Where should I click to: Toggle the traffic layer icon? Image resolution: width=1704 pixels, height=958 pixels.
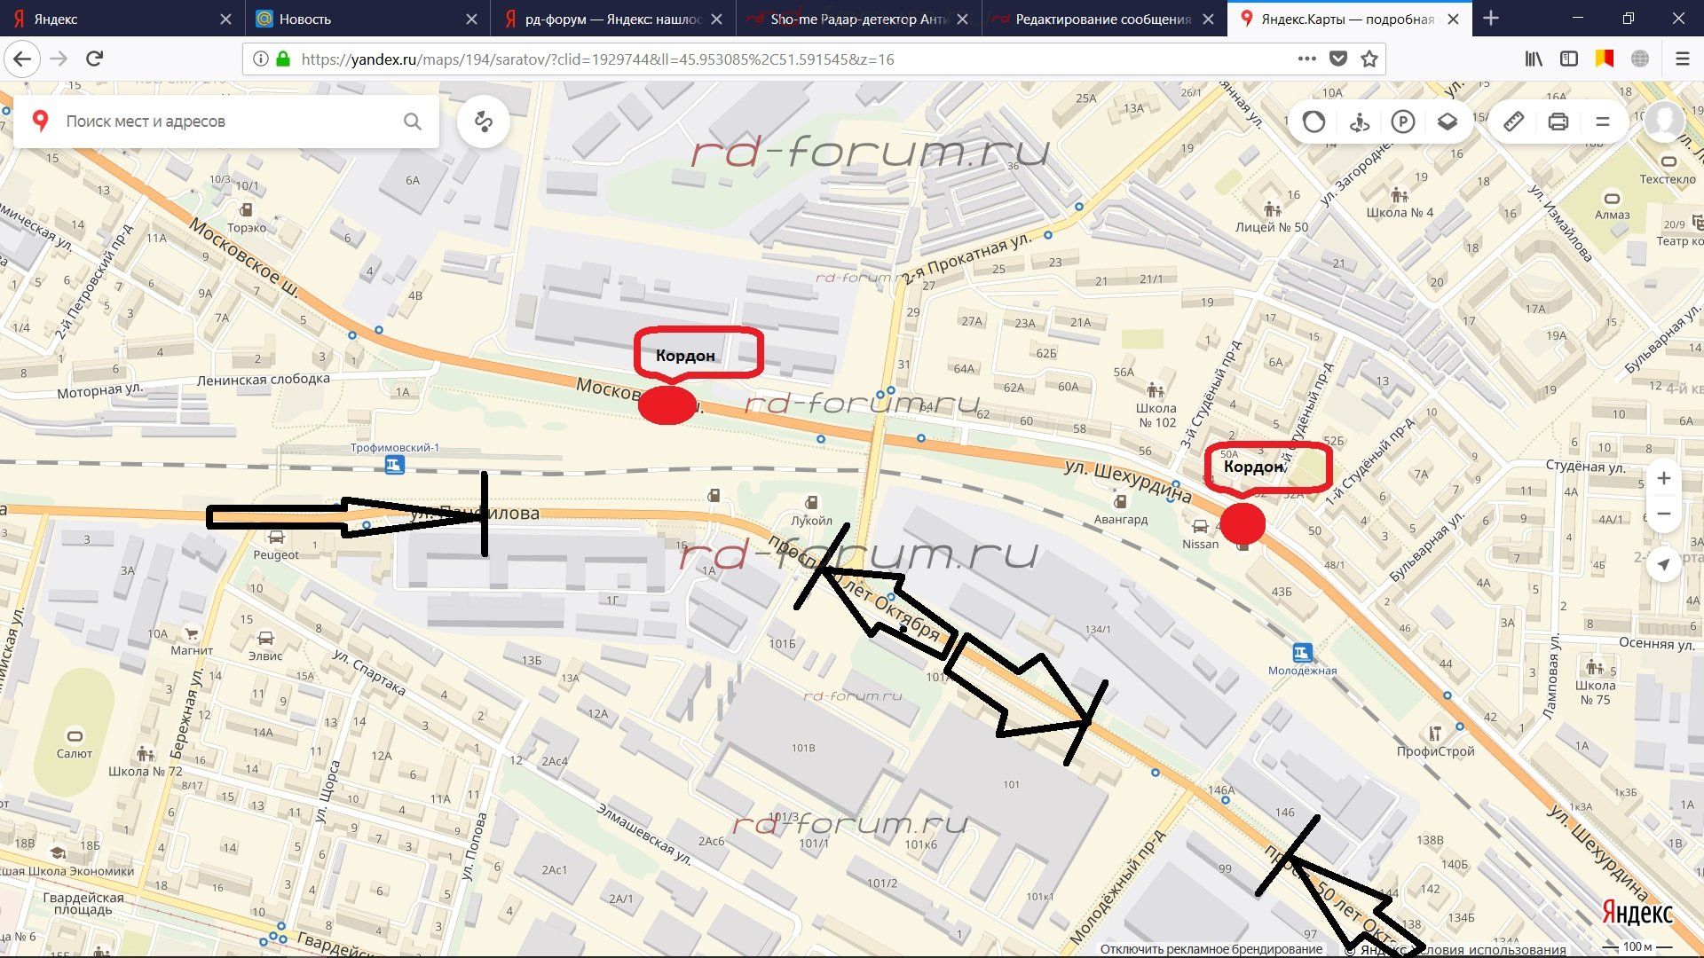1313,122
